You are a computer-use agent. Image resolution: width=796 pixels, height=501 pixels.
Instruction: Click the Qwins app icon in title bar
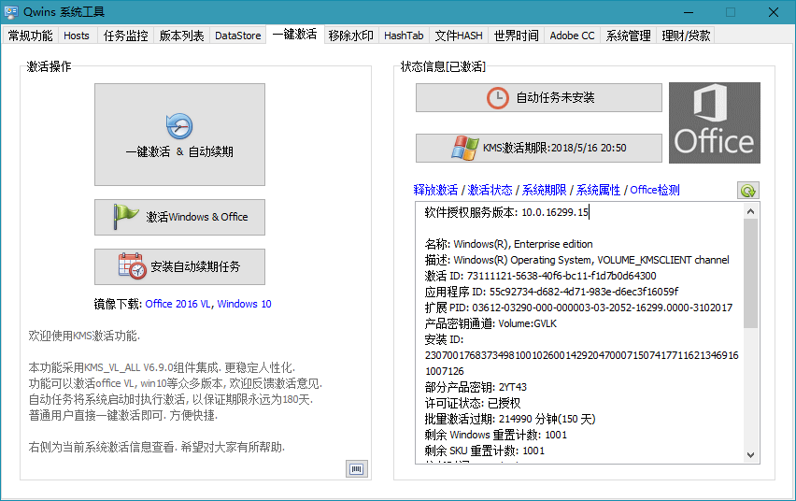12,12
